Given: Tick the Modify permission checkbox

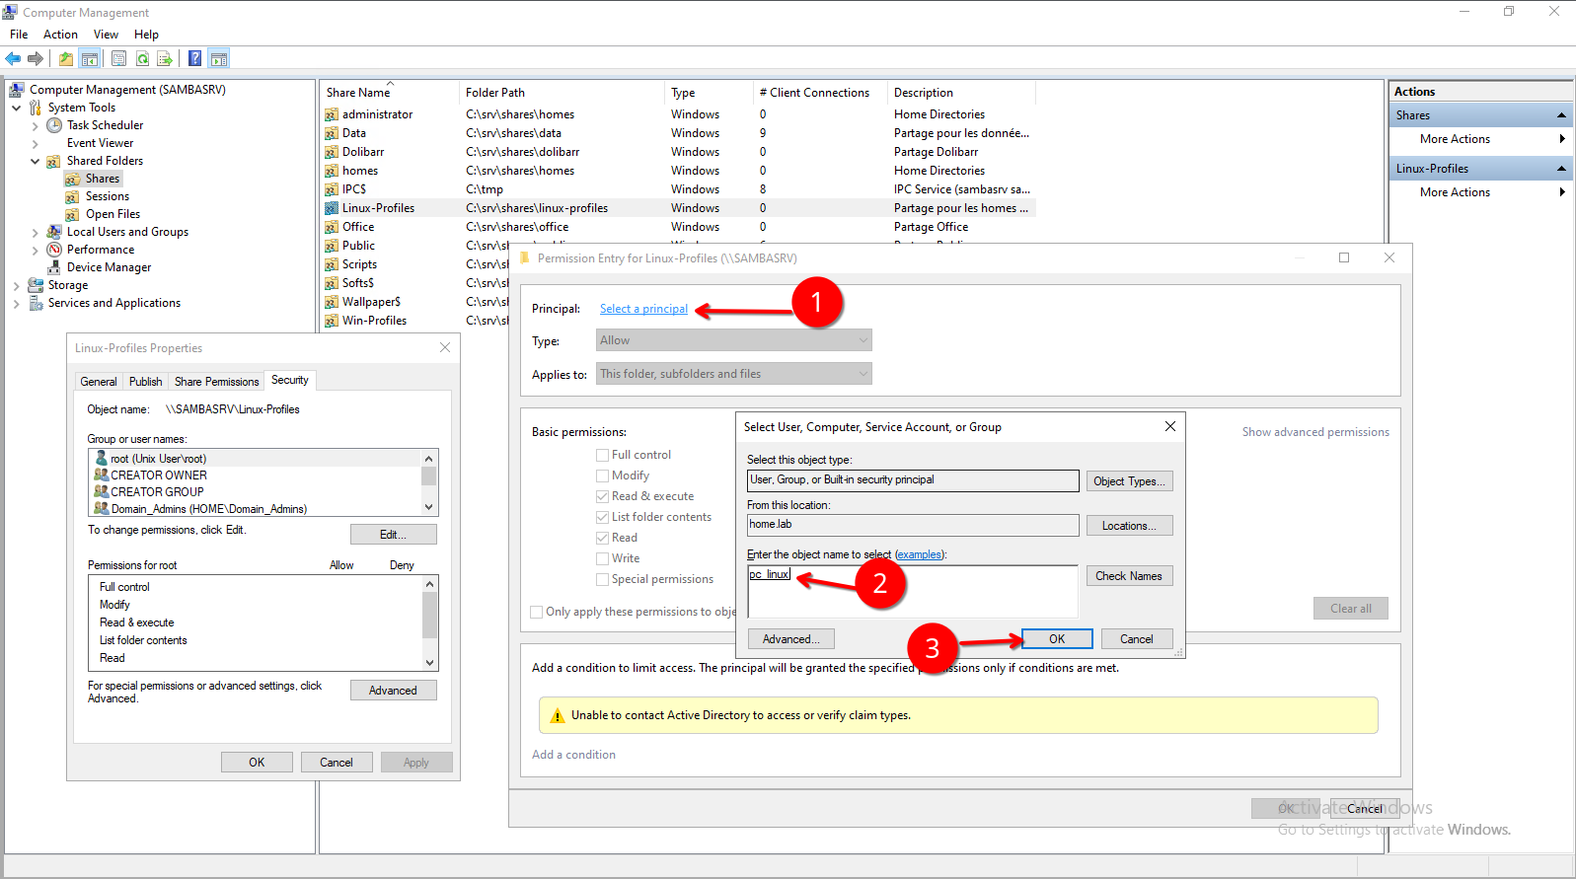Looking at the screenshot, I should click(x=602, y=476).
